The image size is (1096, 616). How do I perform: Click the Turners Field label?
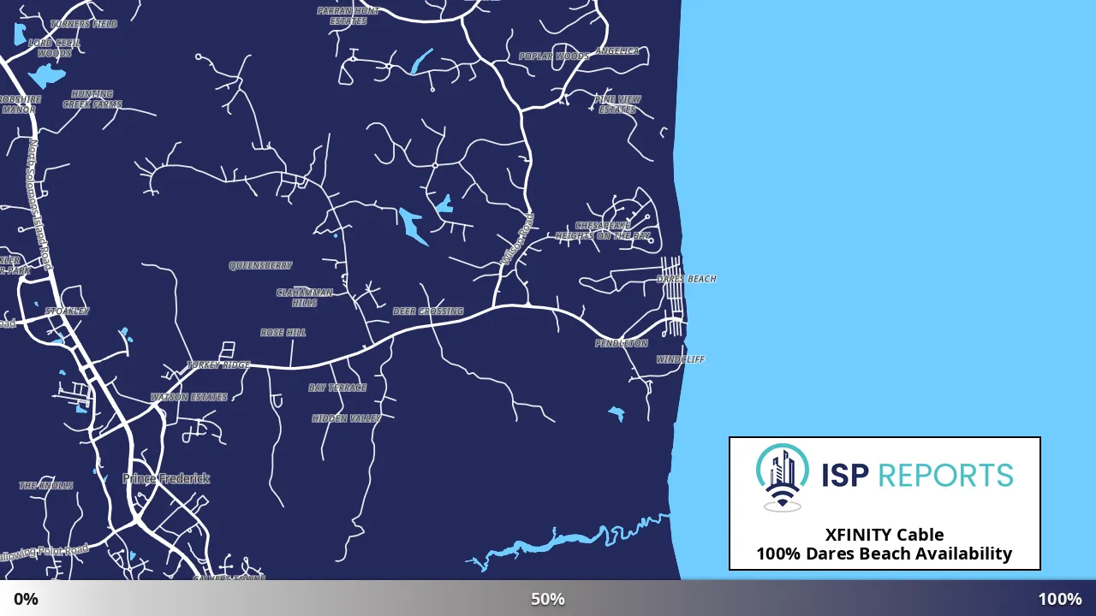tap(84, 24)
